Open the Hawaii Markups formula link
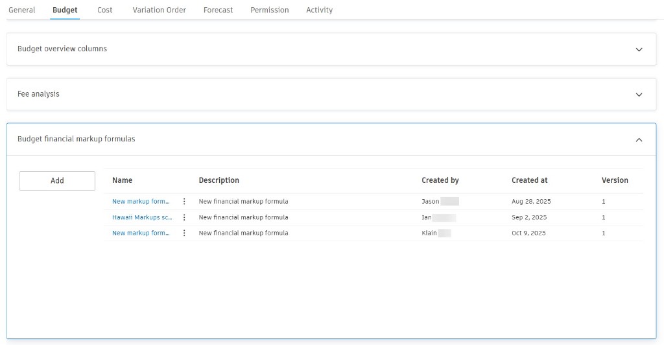The image size is (664, 345). click(142, 217)
